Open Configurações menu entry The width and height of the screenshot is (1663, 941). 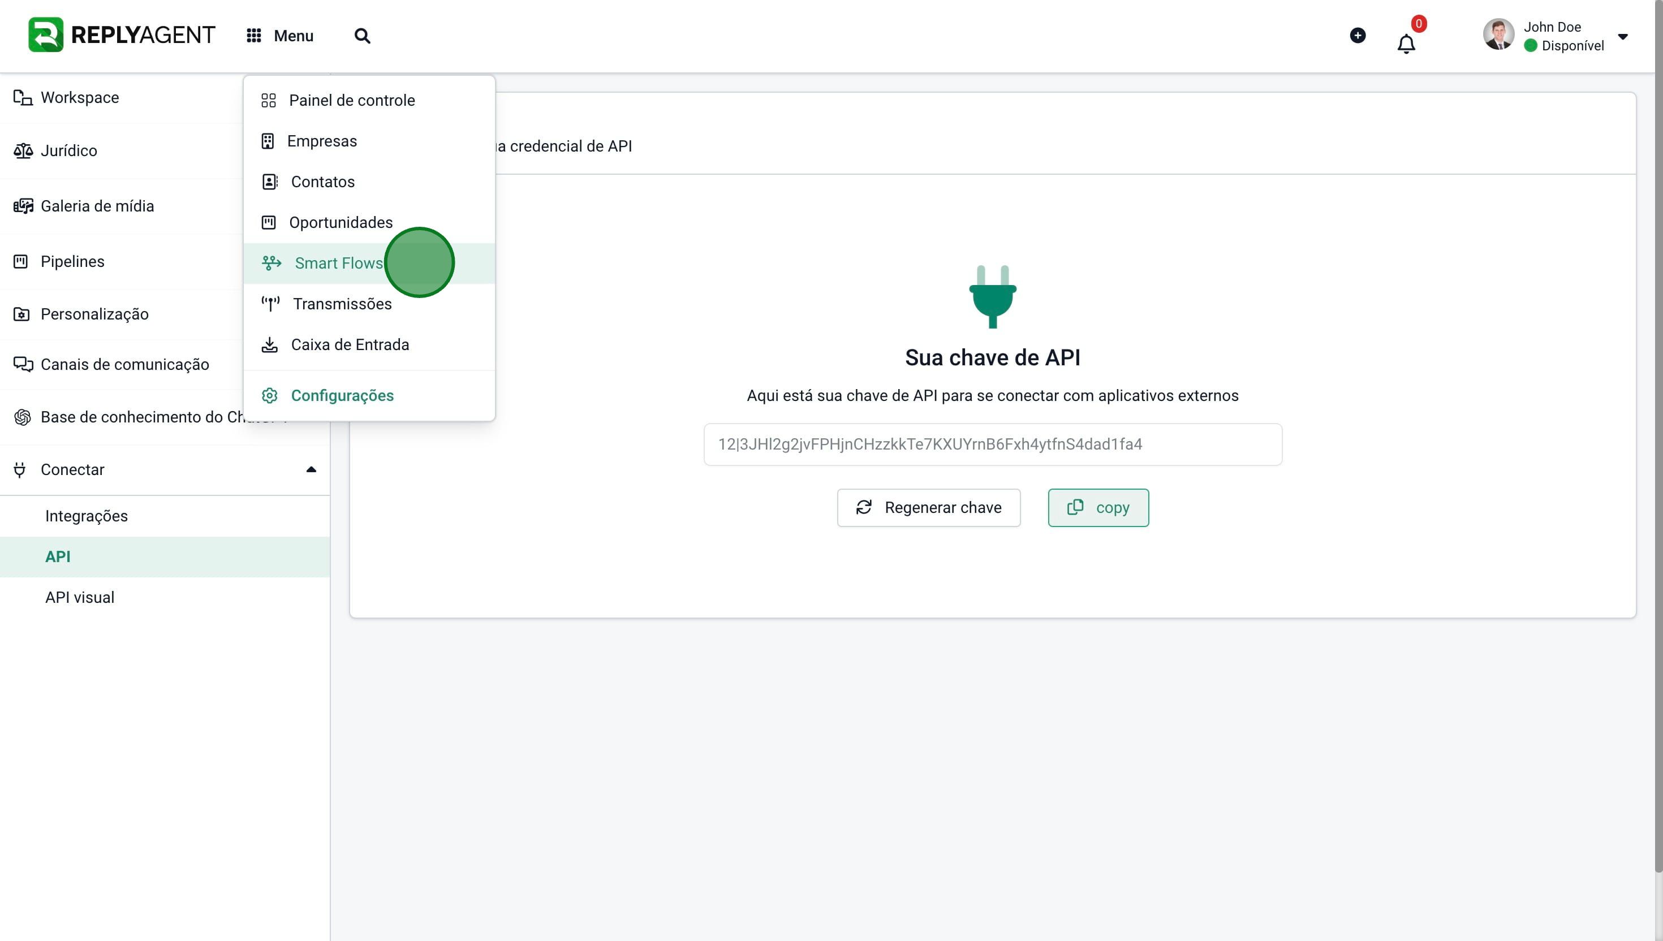coord(369,395)
